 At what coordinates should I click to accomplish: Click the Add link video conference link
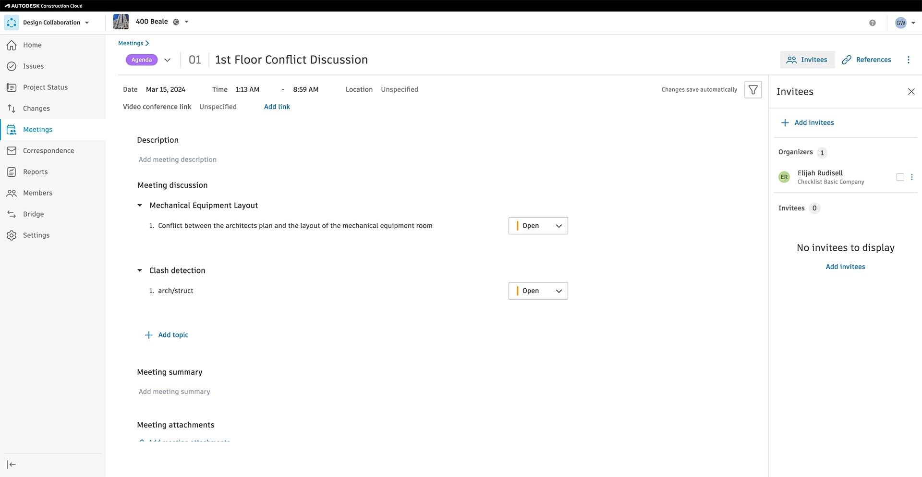(x=277, y=107)
